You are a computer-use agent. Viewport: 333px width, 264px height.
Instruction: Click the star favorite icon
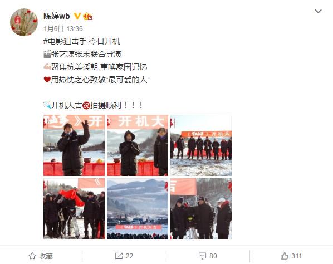(32, 256)
